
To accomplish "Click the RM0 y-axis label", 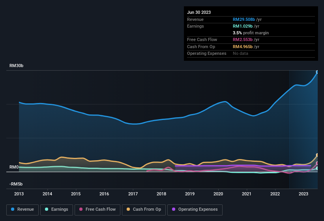I will pyautogui.click(x=14, y=167).
